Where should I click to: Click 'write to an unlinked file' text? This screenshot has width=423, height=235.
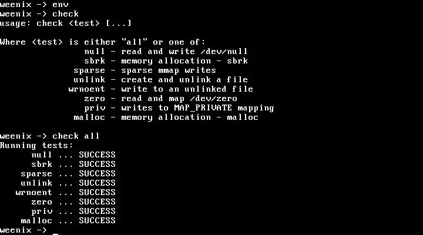[187, 89]
